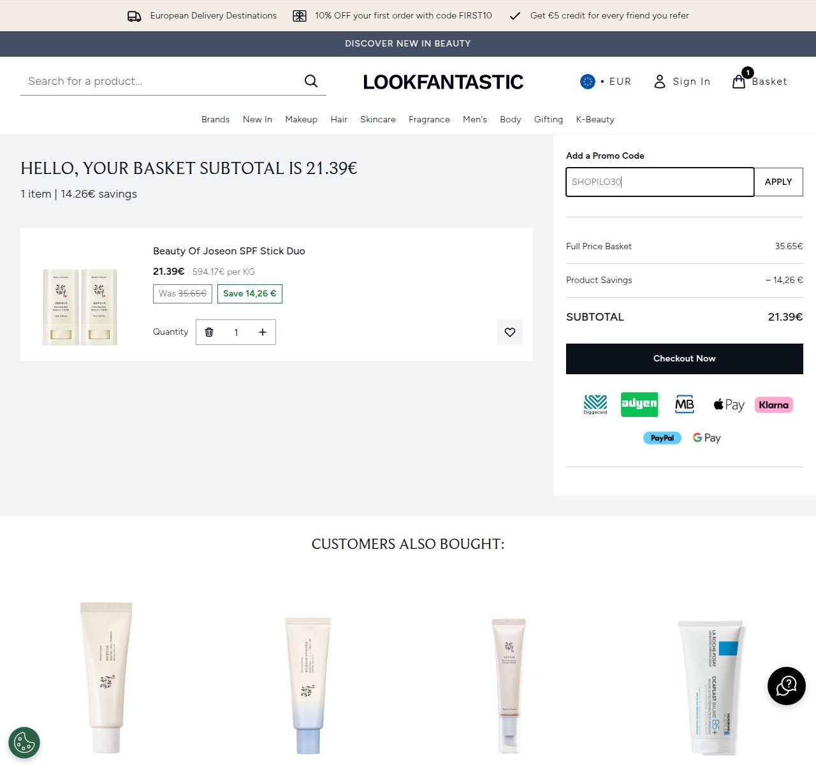Click the checkmark icon beside referral offer

[515, 16]
